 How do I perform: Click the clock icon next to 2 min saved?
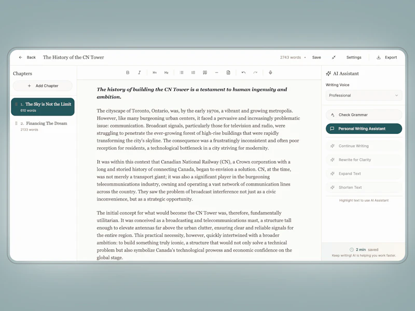(x=352, y=250)
